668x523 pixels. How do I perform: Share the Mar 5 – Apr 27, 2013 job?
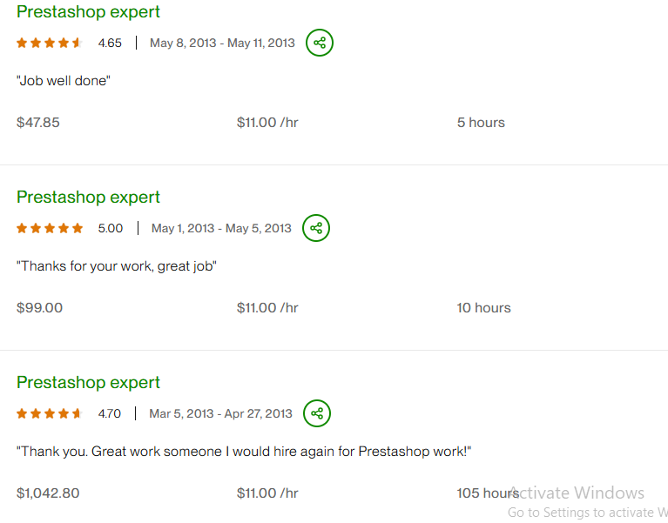pyautogui.click(x=317, y=413)
